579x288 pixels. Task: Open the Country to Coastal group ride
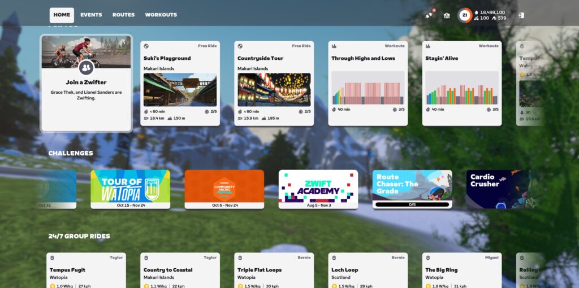(x=180, y=270)
